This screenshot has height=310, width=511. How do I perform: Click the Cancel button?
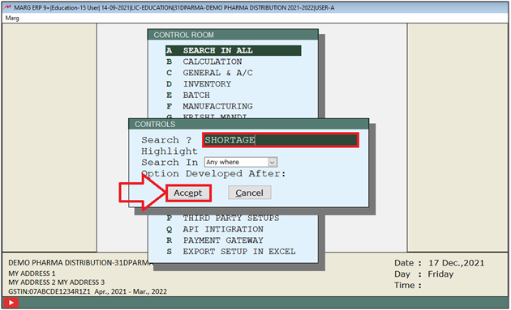pyautogui.click(x=249, y=193)
